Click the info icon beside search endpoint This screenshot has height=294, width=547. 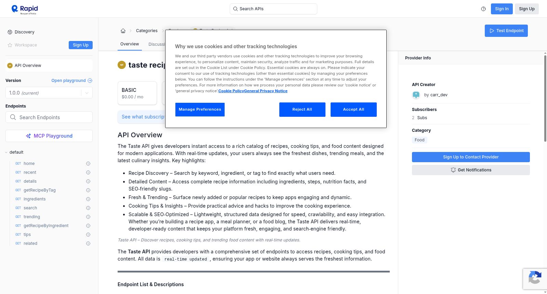click(88, 208)
